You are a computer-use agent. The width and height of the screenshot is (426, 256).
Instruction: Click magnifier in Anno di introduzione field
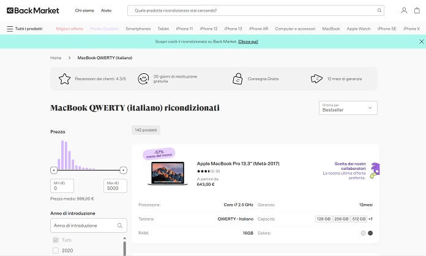pos(120,225)
